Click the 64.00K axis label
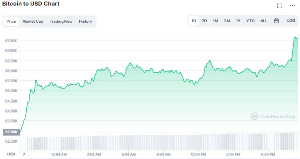The width and height of the screenshot is (300, 159). click(11, 111)
